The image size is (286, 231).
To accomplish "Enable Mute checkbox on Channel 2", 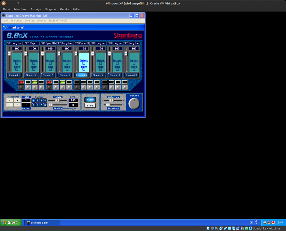I will click(34, 69).
